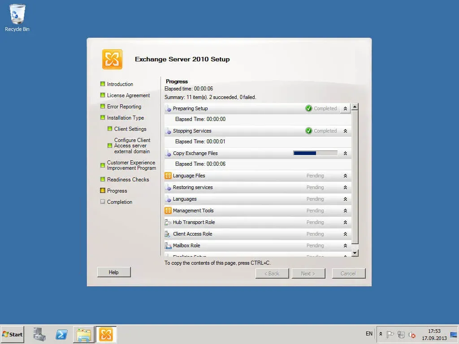Viewport: 459px width, 344px height.
Task: Click the Client Settings step indicator box
Action: [x=110, y=129]
